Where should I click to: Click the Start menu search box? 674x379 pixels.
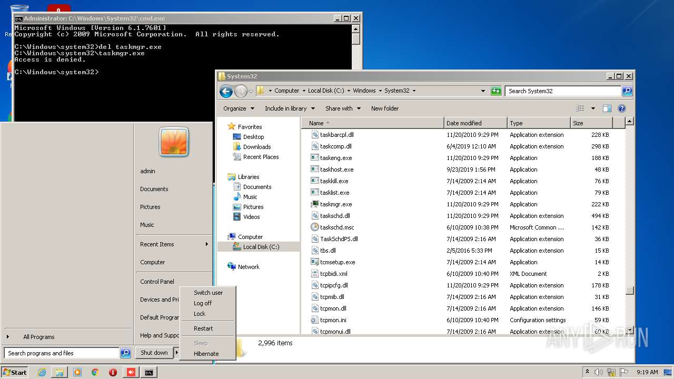(x=62, y=353)
